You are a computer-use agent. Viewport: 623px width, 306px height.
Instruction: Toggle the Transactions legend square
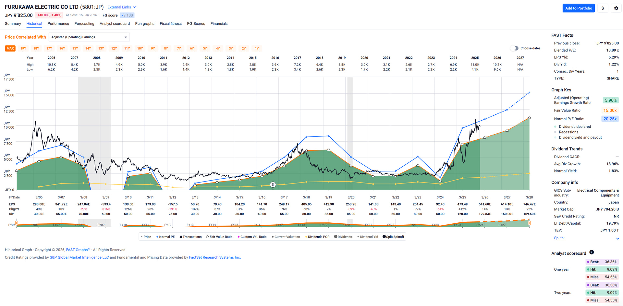coord(181,237)
